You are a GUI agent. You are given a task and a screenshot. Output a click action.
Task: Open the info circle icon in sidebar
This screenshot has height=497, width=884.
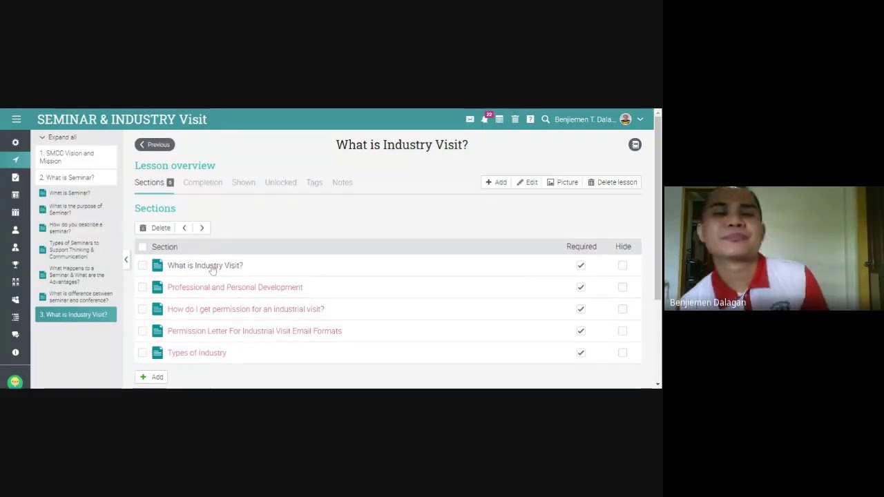tap(15, 352)
